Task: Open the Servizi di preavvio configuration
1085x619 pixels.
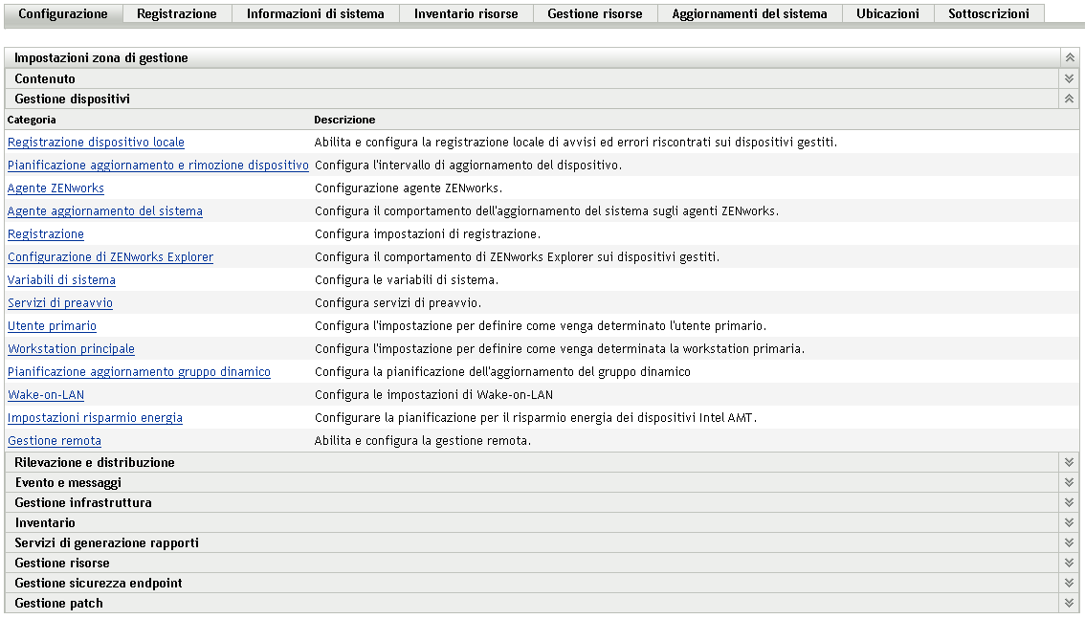Action: (x=59, y=302)
